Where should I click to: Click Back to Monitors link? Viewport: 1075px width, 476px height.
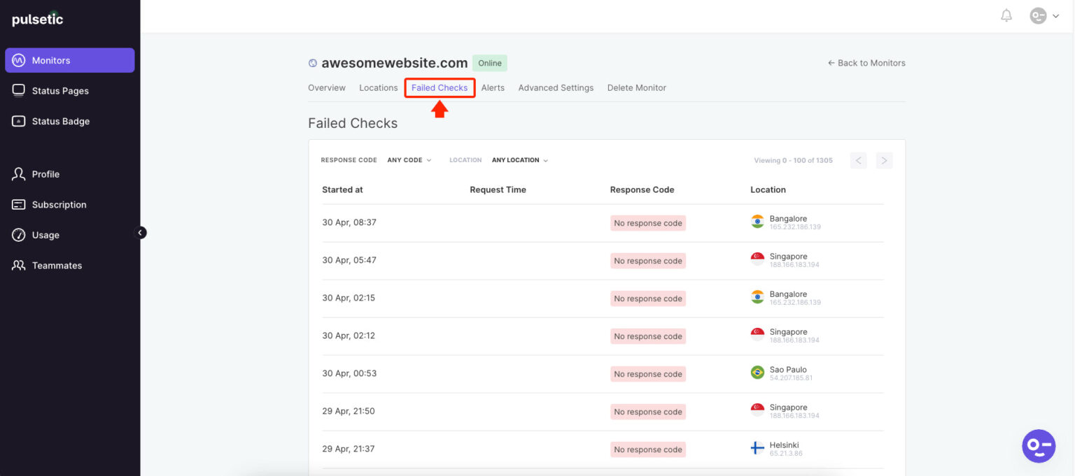pos(866,63)
